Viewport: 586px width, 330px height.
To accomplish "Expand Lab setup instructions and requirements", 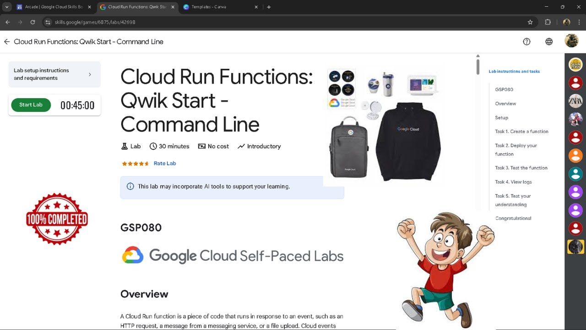I will click(x=54, y=74).
